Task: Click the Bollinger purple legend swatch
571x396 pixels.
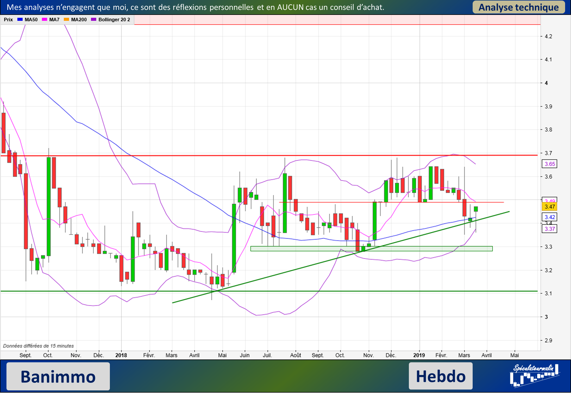Action: (94, 19)
